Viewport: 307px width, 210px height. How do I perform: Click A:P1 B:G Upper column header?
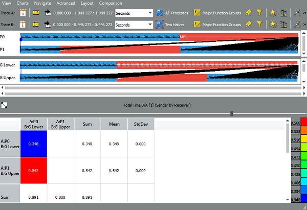click(x=60, y=124)
